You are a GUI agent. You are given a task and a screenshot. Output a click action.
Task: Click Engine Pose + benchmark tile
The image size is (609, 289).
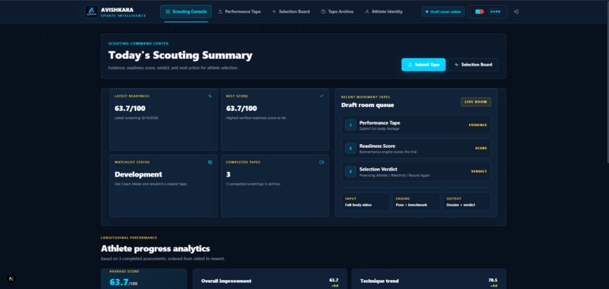pyautogui.click(x=416, y=201)
